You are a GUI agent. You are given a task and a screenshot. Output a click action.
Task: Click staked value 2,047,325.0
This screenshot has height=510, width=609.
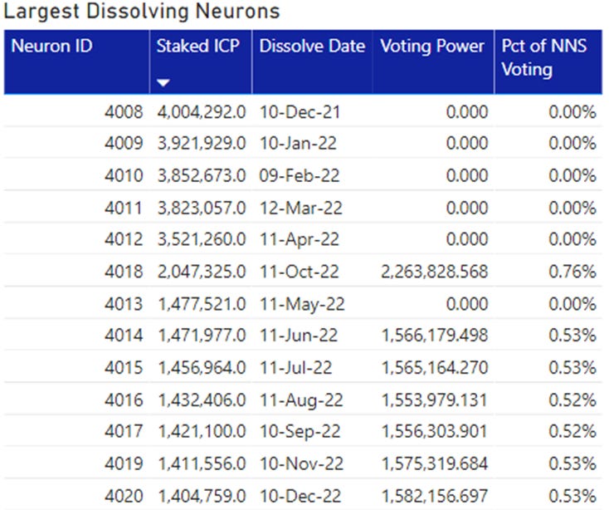click(202, 272)
